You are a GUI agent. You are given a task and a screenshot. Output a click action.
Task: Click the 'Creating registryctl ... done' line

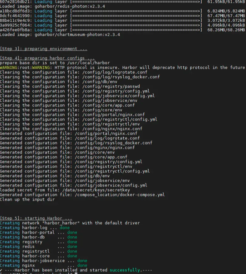[x=38, y=251]
